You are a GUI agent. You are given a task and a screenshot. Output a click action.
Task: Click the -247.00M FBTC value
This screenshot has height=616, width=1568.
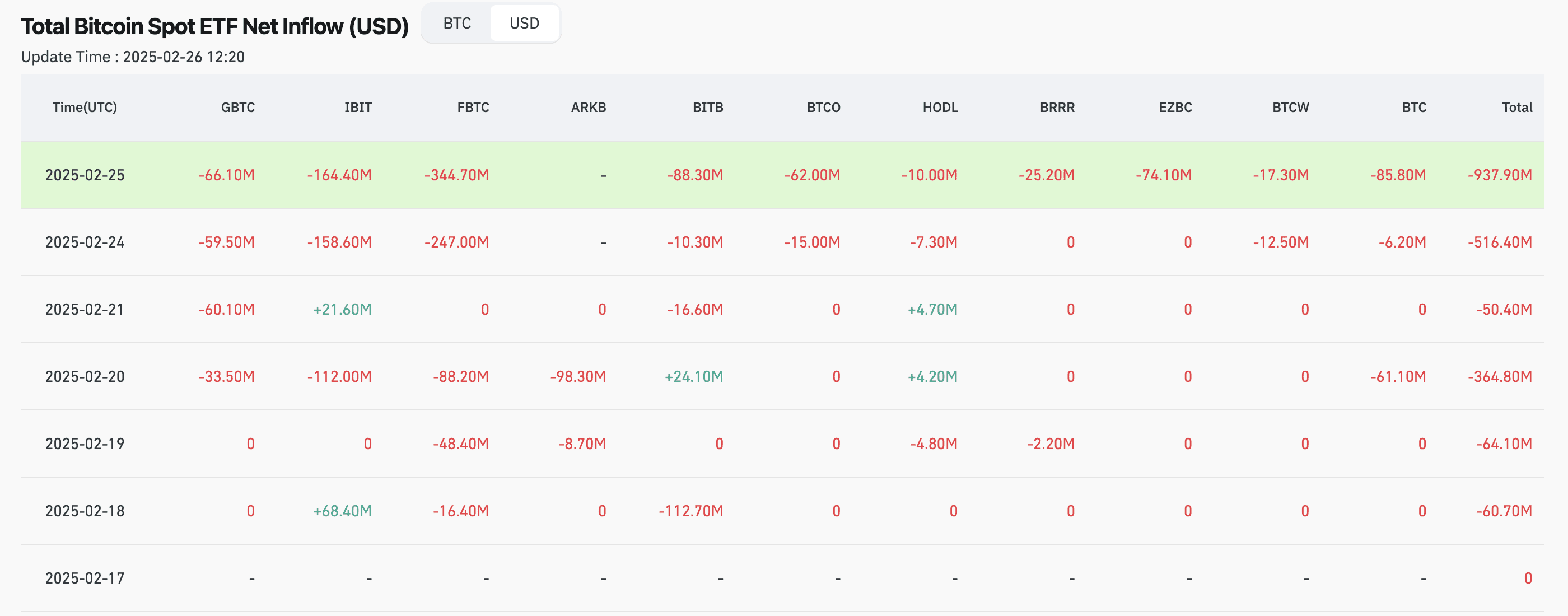coord(456,242)
